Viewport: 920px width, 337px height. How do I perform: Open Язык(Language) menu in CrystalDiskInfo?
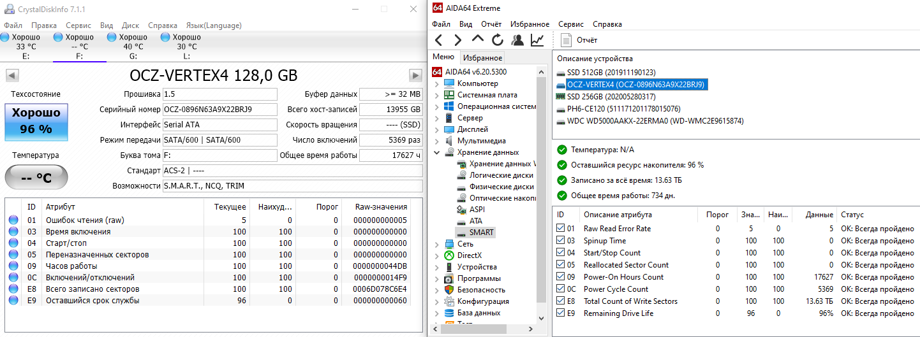coord(214,25)
